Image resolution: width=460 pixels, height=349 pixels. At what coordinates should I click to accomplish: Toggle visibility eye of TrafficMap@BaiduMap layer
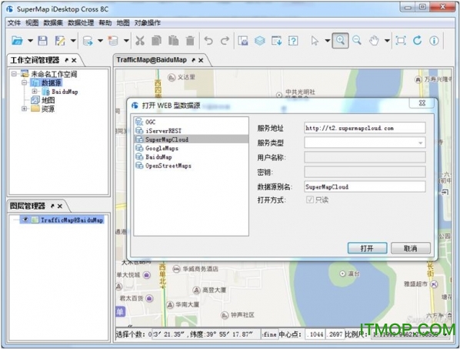25,220
